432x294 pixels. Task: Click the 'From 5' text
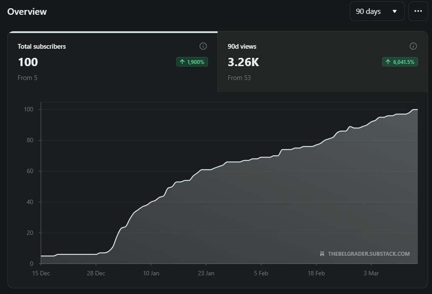[27, 78]
